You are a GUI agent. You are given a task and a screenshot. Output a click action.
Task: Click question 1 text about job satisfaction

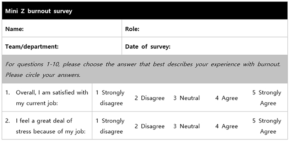pyautogui.click(x=52, y=98)
